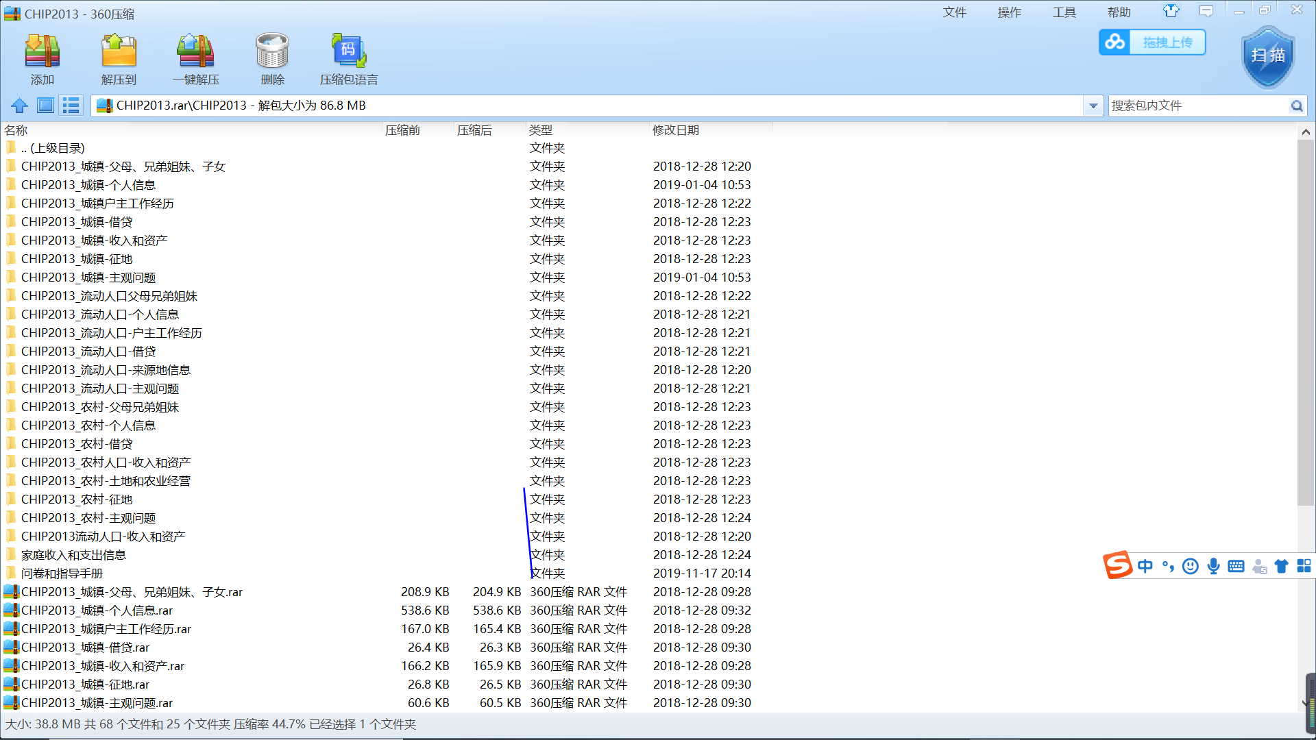Expand the archive path dropdown arrow
This screenshot has width=1316, height=740.
coord(1093,106)
